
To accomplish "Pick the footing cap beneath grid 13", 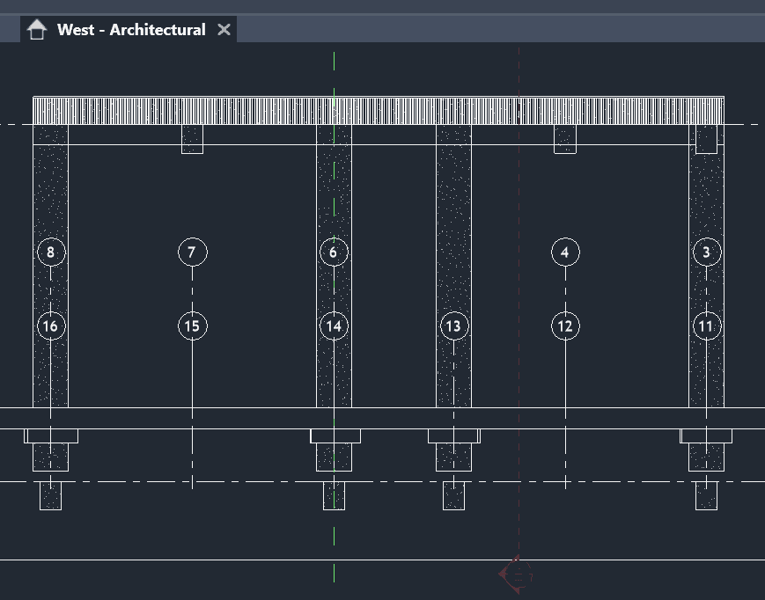I will point(453,436).
